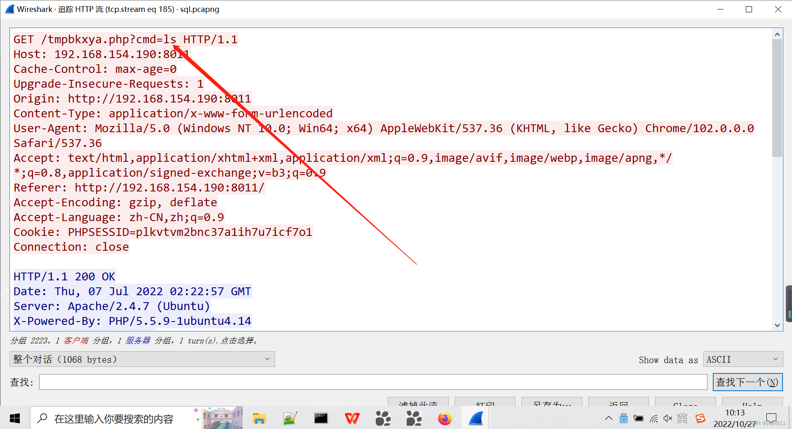The height and width of the screenshot is (429, 792).
Task: Click the vertical scrollbar thumb
Action: click(777, 98)
